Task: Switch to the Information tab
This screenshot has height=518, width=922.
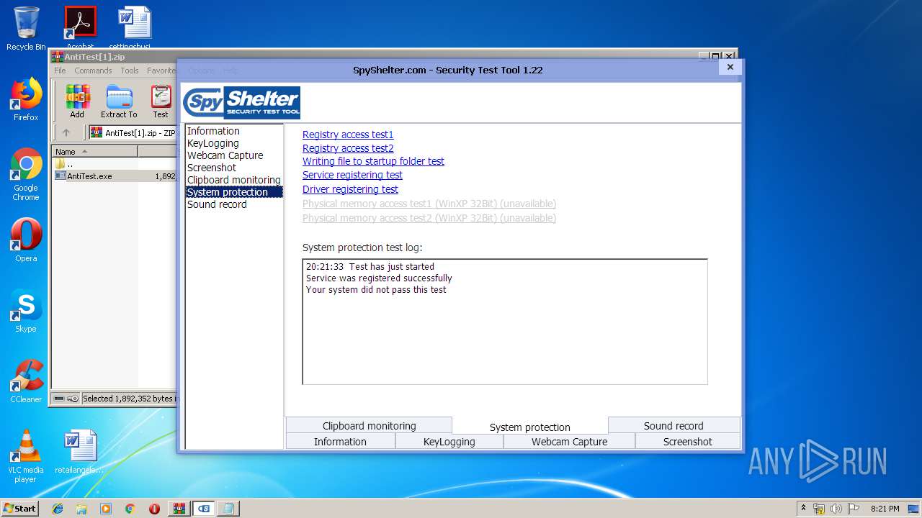Action: 340,442
